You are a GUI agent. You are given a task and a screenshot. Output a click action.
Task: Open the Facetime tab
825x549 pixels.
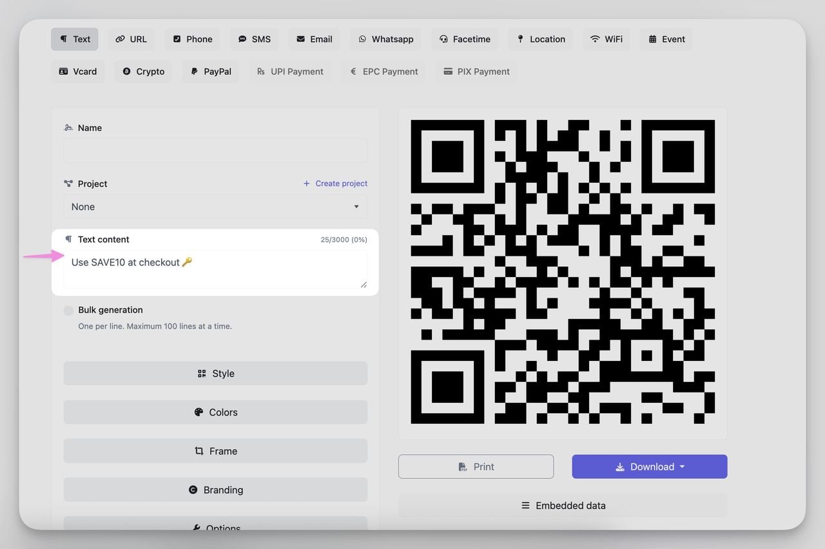coord(465,39)
